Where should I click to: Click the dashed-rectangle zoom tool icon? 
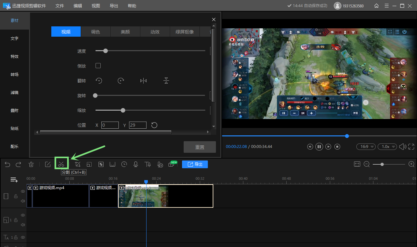coord(89,164)
